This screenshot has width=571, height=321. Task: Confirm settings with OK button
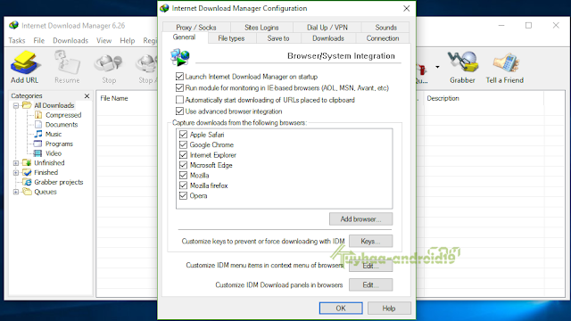(x=341, y=309)
